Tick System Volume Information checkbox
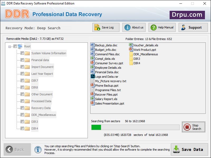Viewport: 211px width, 158px height. [x=22, y=53]
